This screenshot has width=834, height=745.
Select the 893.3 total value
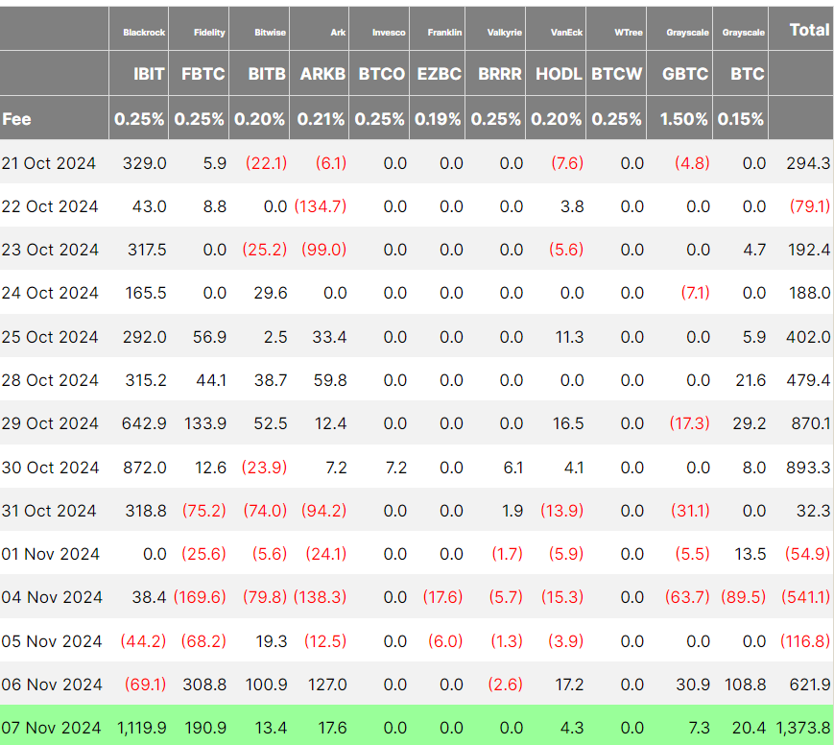pos(808,468)
